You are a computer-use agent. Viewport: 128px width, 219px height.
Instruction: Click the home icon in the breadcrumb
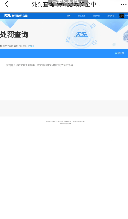click(x=1, y=46)
